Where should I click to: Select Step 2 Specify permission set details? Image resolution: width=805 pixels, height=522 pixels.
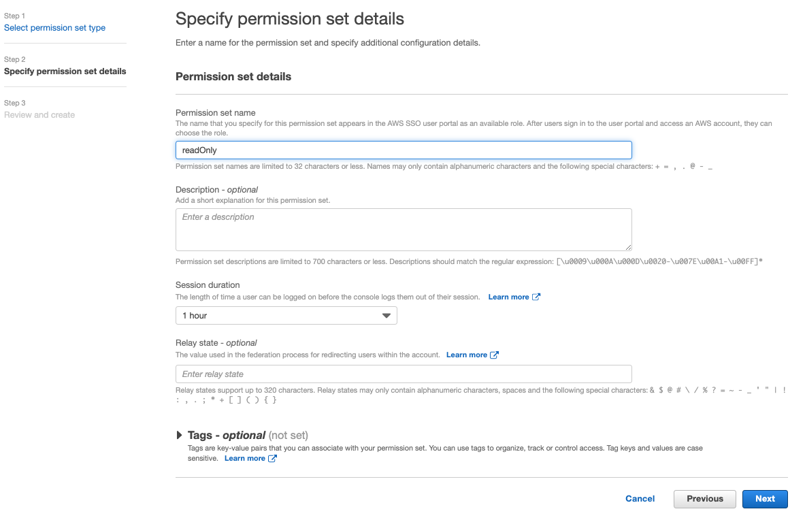65,71
